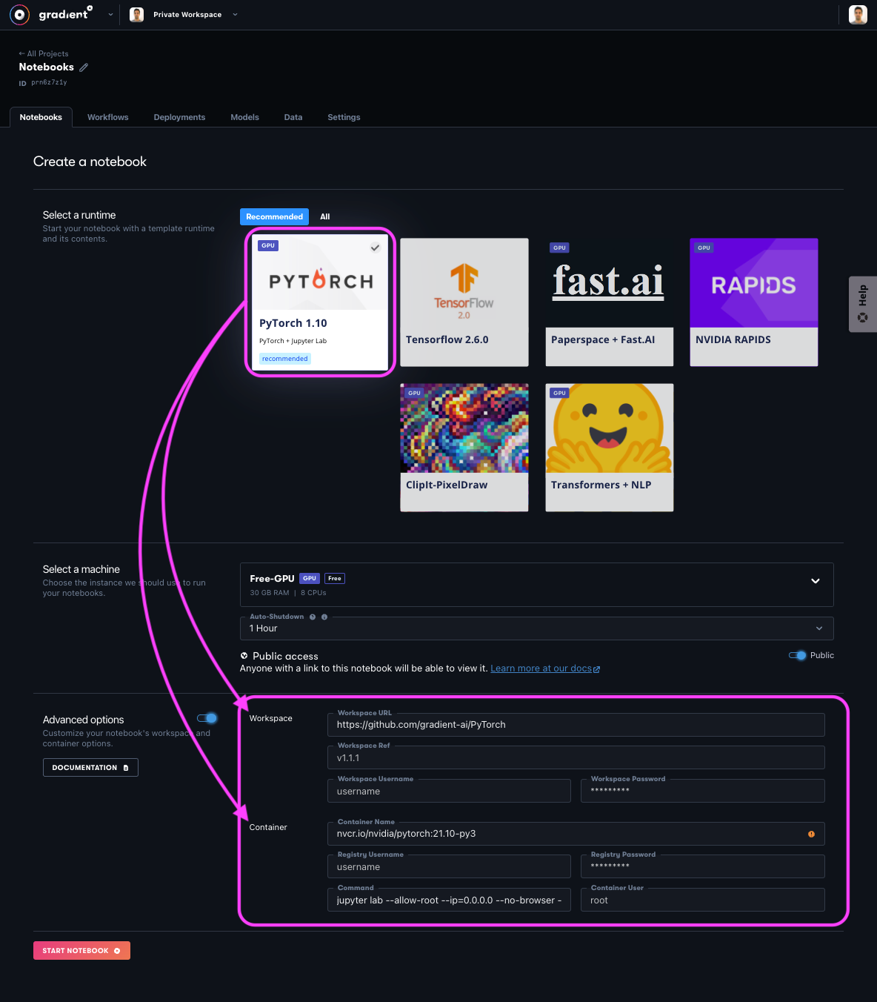Switch to the Workflows tab
The width and height of the screenshot is (877, 1002).
coord(108,117)
